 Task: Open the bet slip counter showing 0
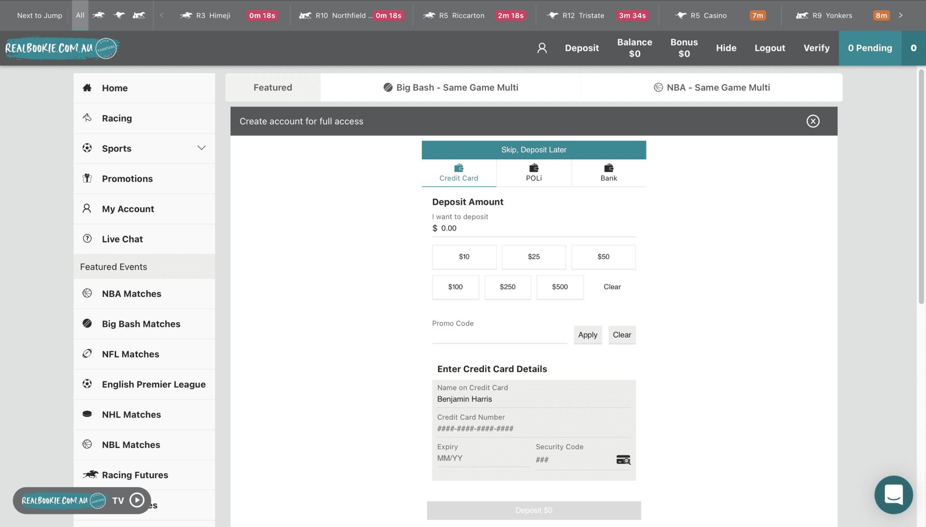coord(913,48)
